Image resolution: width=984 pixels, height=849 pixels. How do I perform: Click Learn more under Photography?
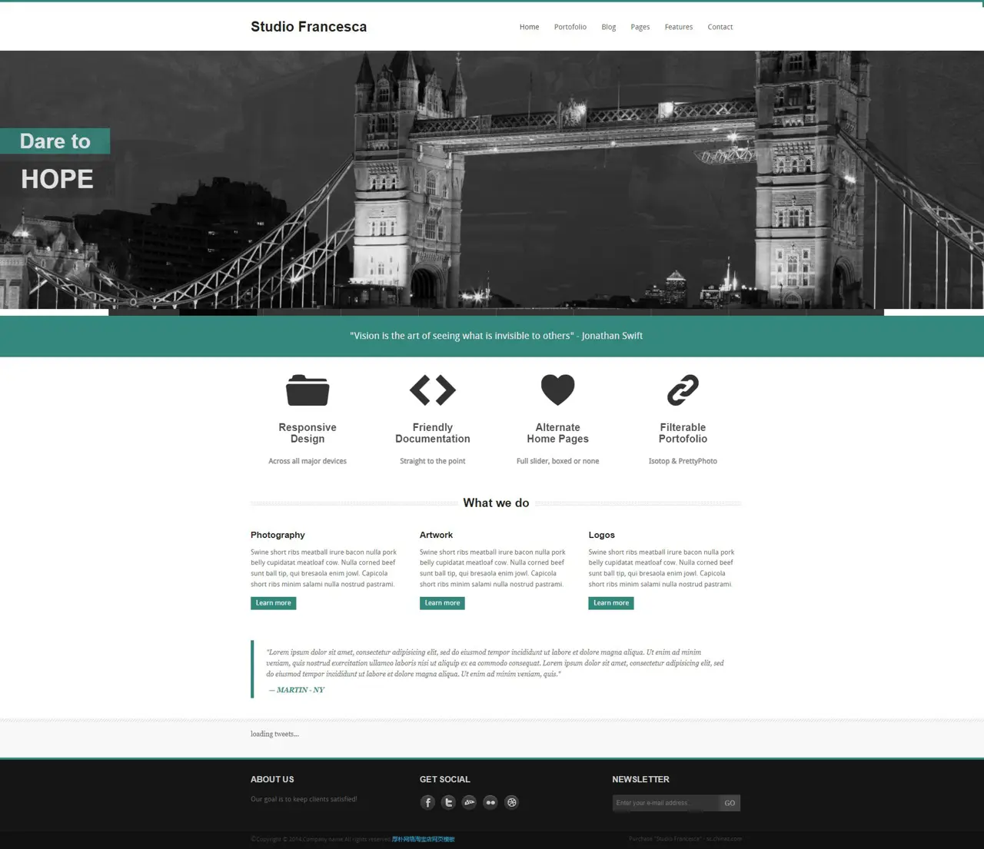[x=273, y=602]
